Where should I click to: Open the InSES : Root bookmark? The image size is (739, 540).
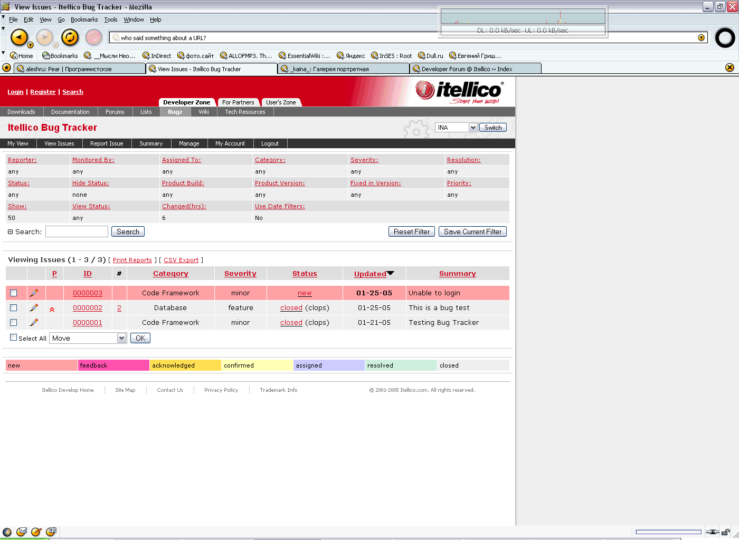coord(392,55)
